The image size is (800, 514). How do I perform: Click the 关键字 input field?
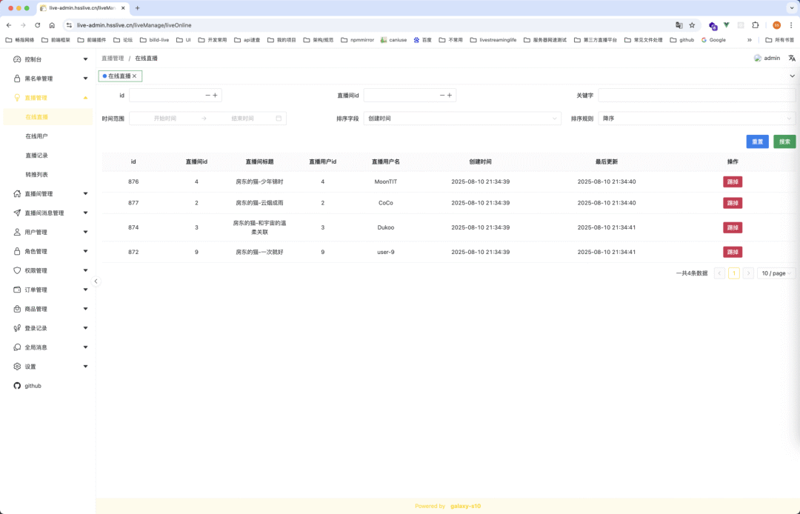coord(696,96)
